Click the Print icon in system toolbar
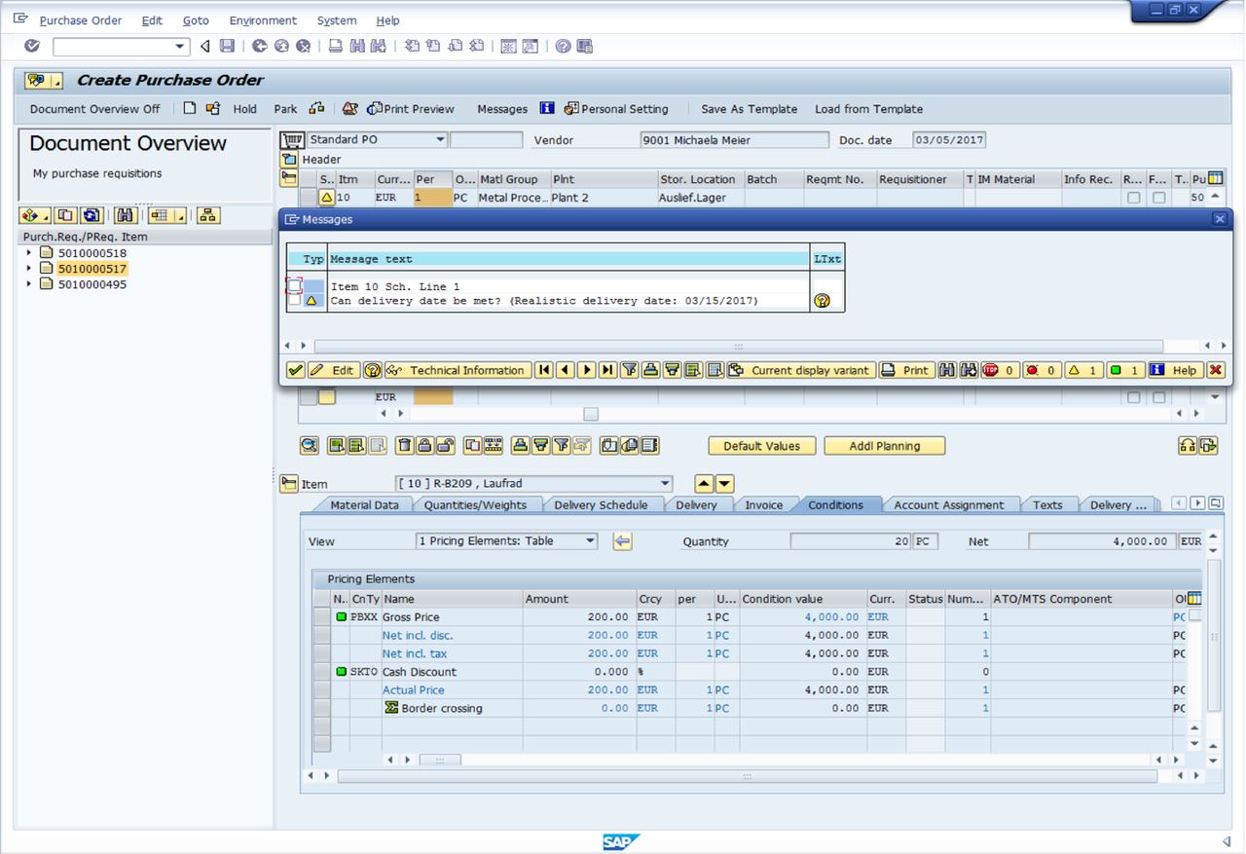The width and height of the screenshot is (1246, 854). coord(335,46)
